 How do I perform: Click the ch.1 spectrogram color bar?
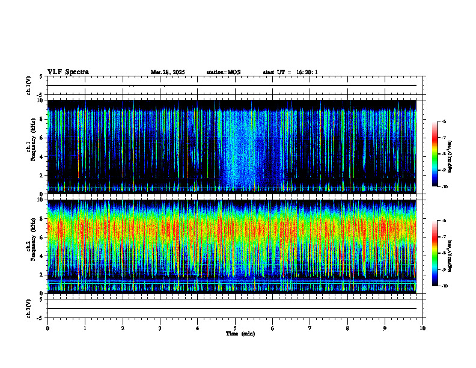pyautogui.click(x=435, y=154)
